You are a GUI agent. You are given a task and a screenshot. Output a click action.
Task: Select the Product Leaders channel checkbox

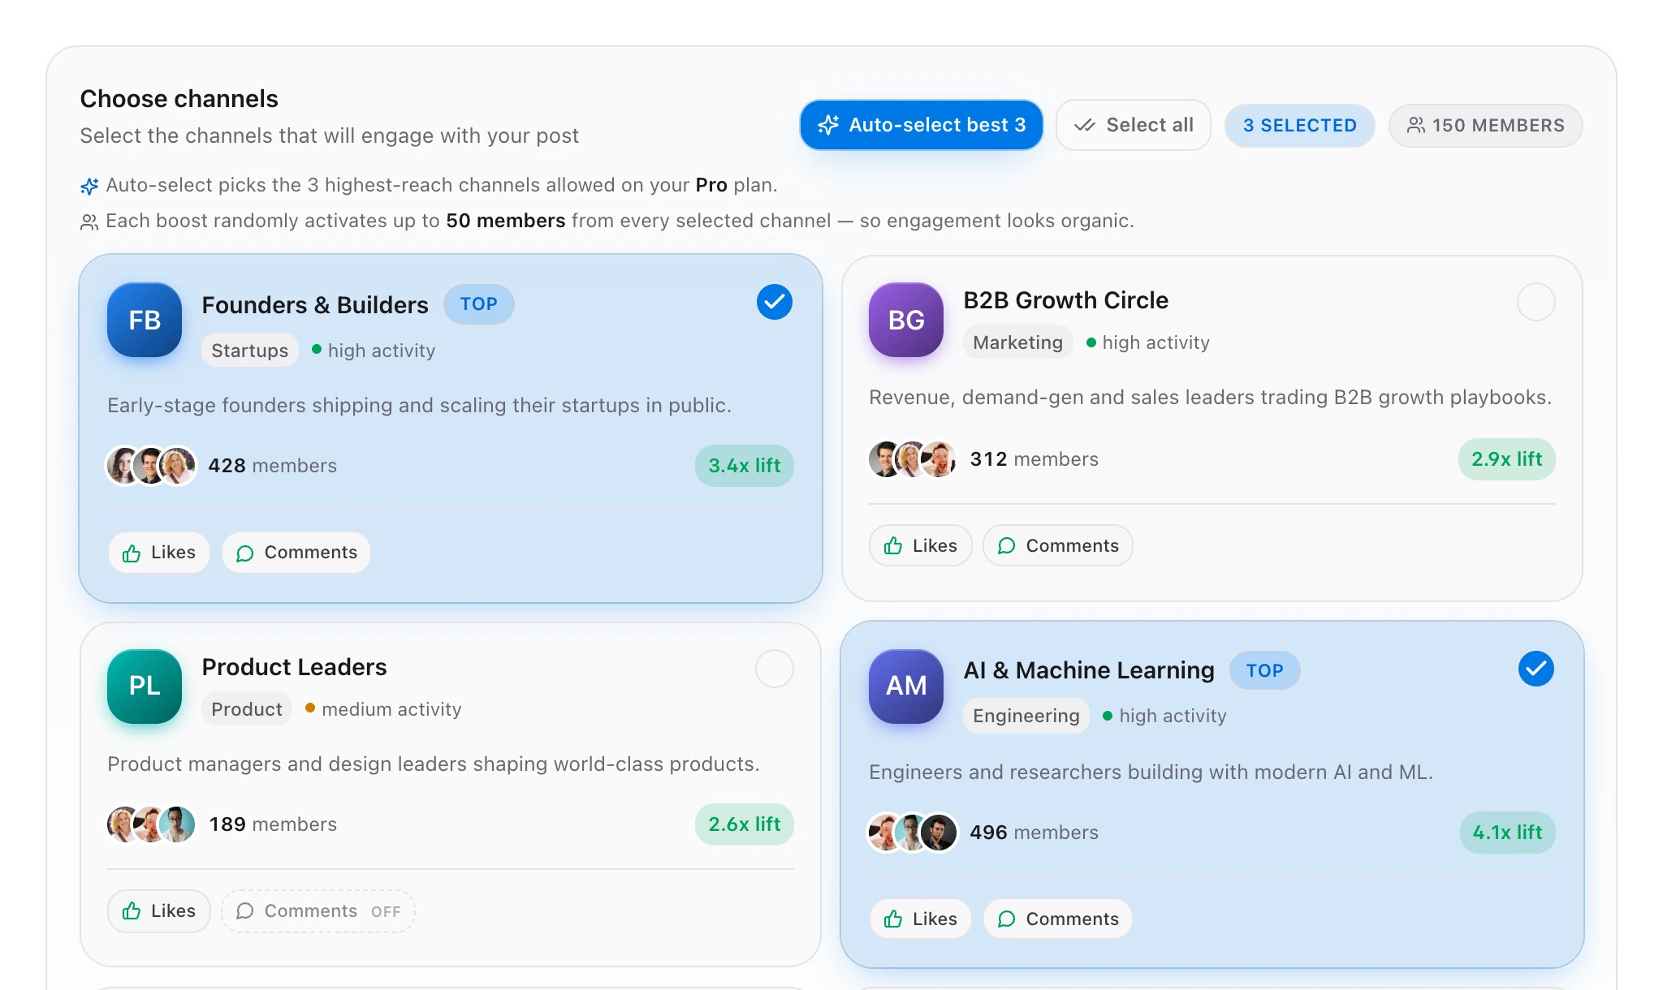(774, 669)
